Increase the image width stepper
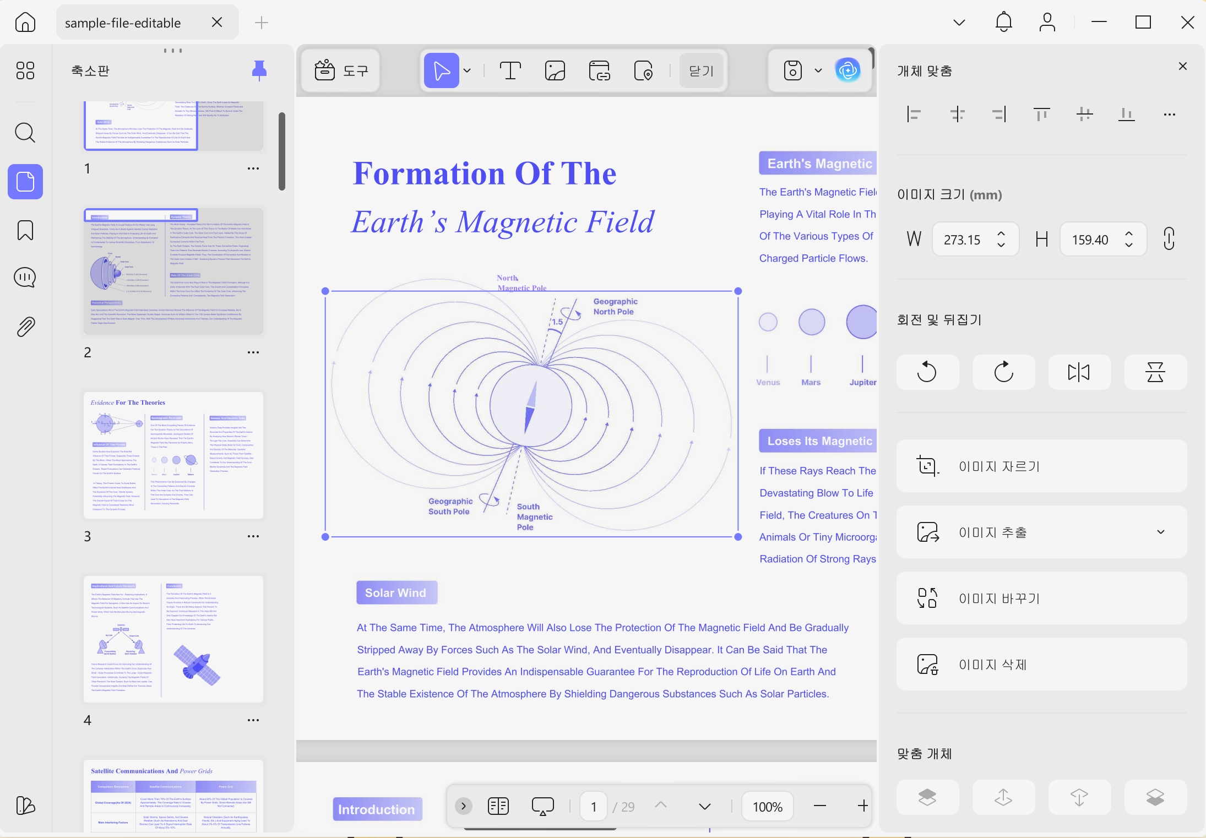Viewport: 1206px width, 838px height. 1001,233
